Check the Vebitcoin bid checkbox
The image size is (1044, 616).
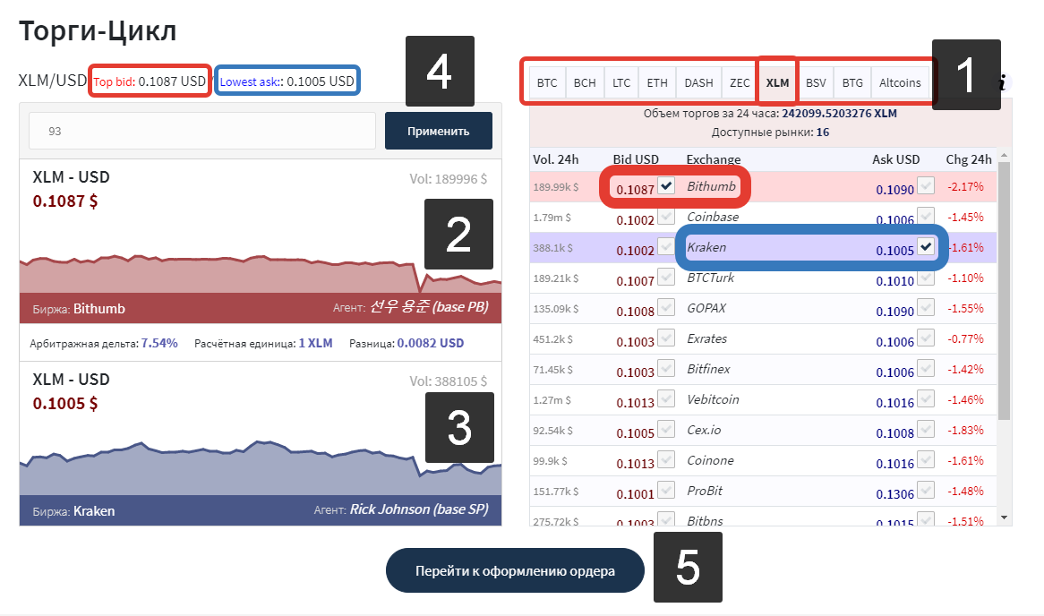(x=666, y=398)
